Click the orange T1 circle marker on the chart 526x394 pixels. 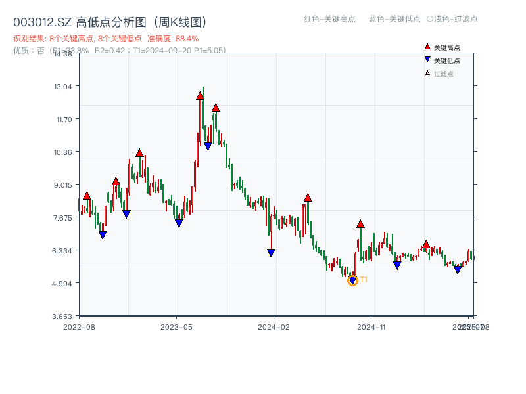[x=353, y=280]
